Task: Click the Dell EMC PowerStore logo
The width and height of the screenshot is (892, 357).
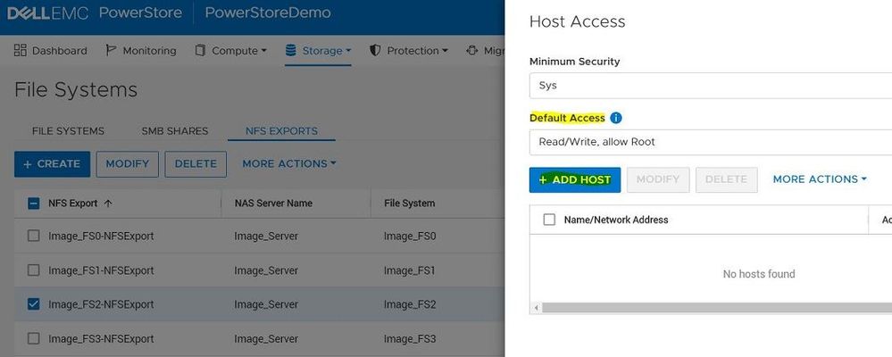Action: click(94, 13)
